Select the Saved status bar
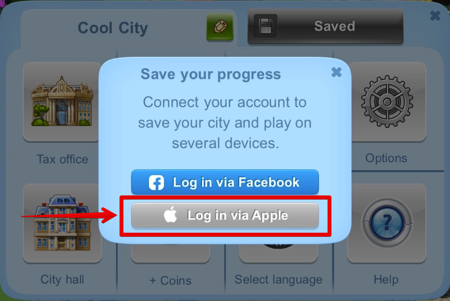The width and height of the screenshot is (450, 301). (326, 26)
